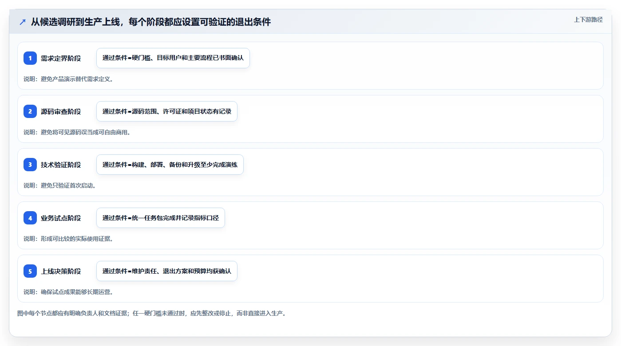
Task: Click the condition box about 硬门槛、目标用户
Action: [173, 58]
